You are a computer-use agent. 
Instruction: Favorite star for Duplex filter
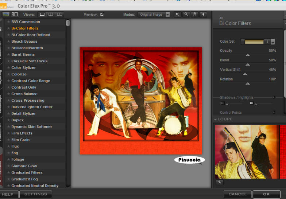pos(8,120)
